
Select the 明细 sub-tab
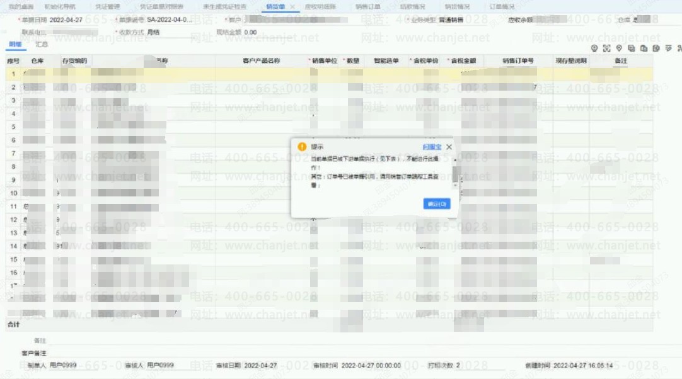pos(15,44)
